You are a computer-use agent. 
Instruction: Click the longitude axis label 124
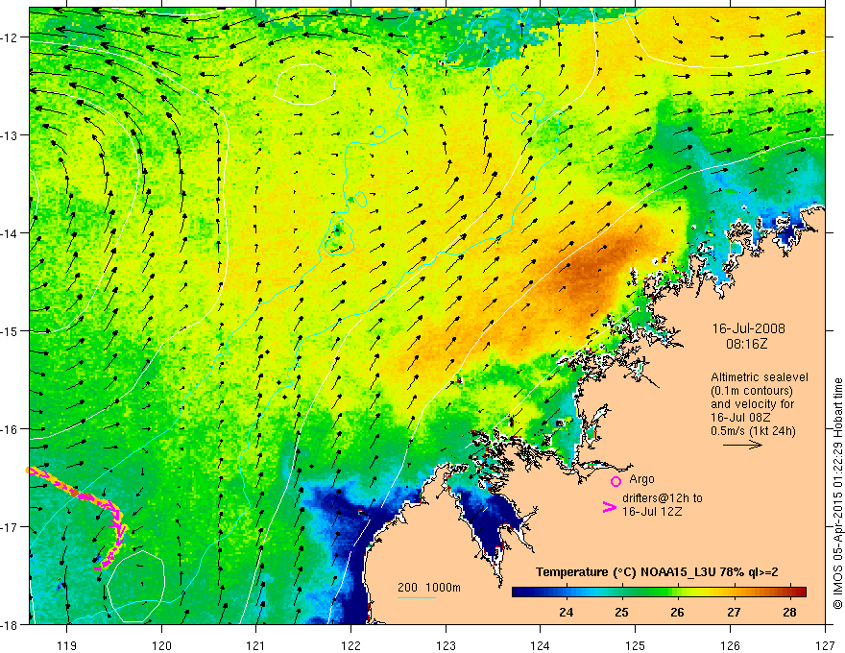coord(540,645)
